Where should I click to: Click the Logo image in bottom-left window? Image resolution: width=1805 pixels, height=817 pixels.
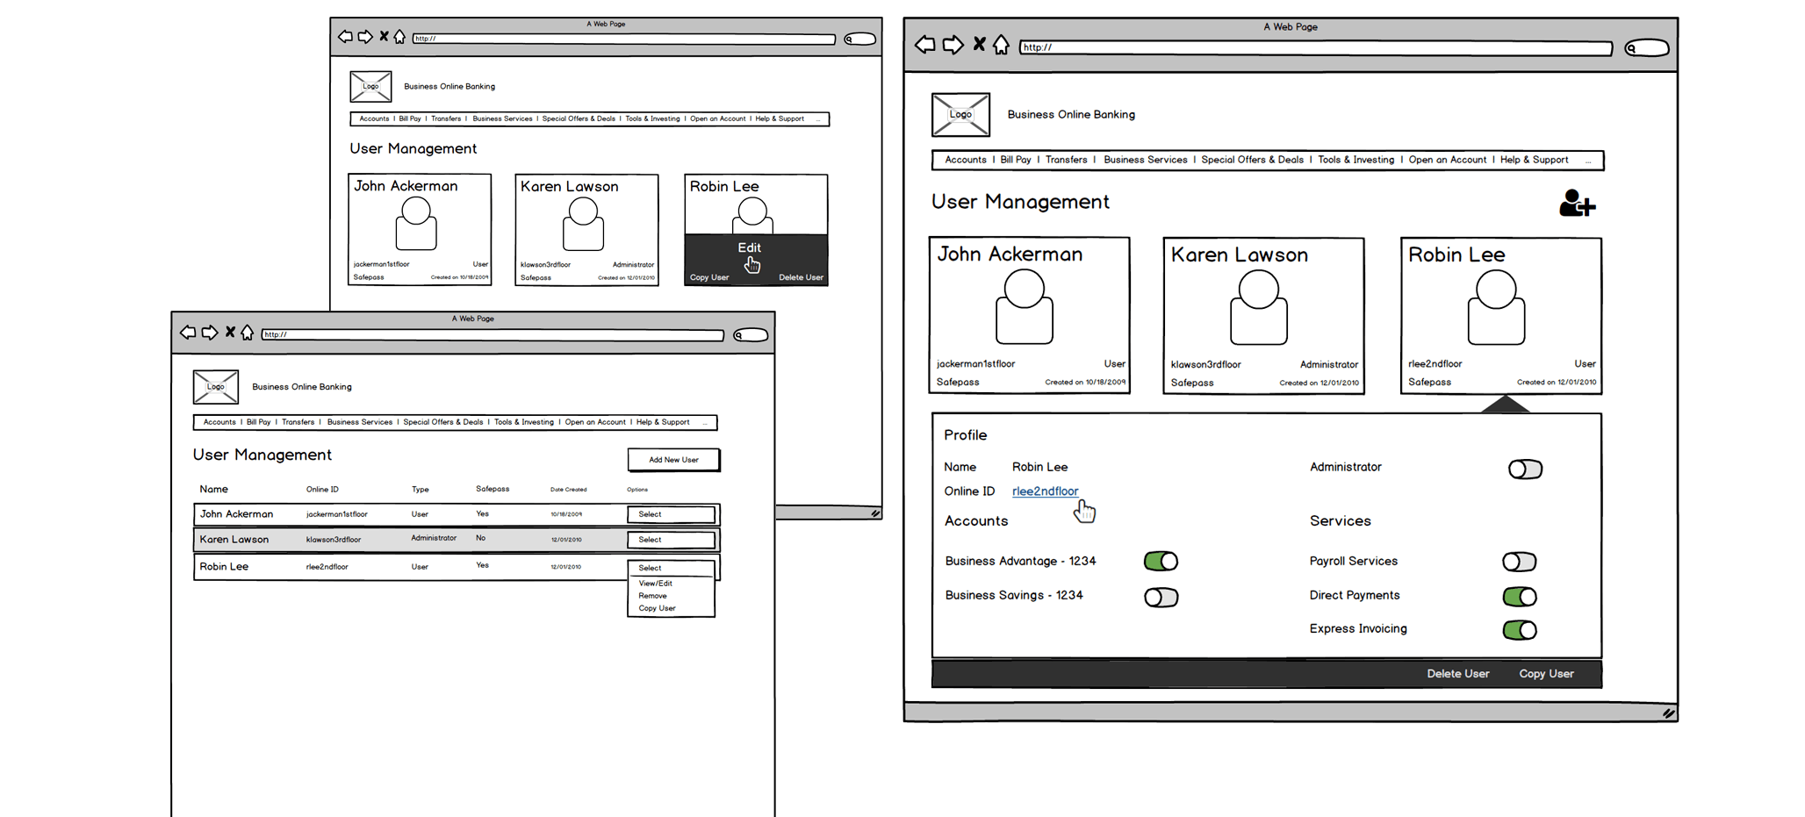click(x=216, y=387)
